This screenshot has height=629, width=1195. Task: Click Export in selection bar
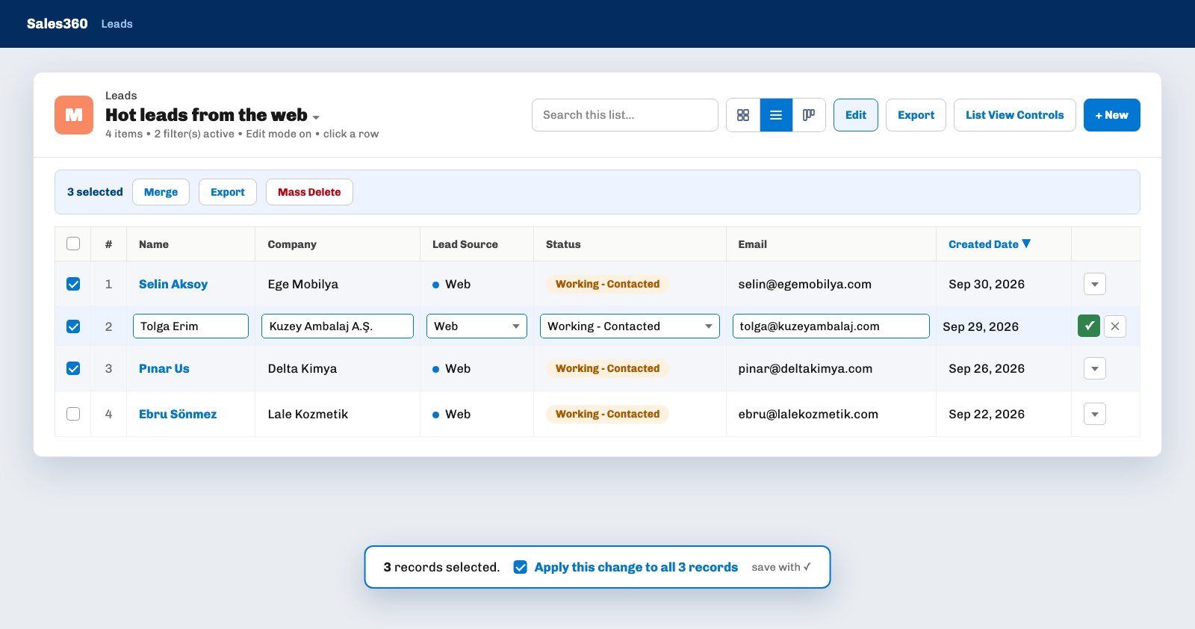click(228, 192)
